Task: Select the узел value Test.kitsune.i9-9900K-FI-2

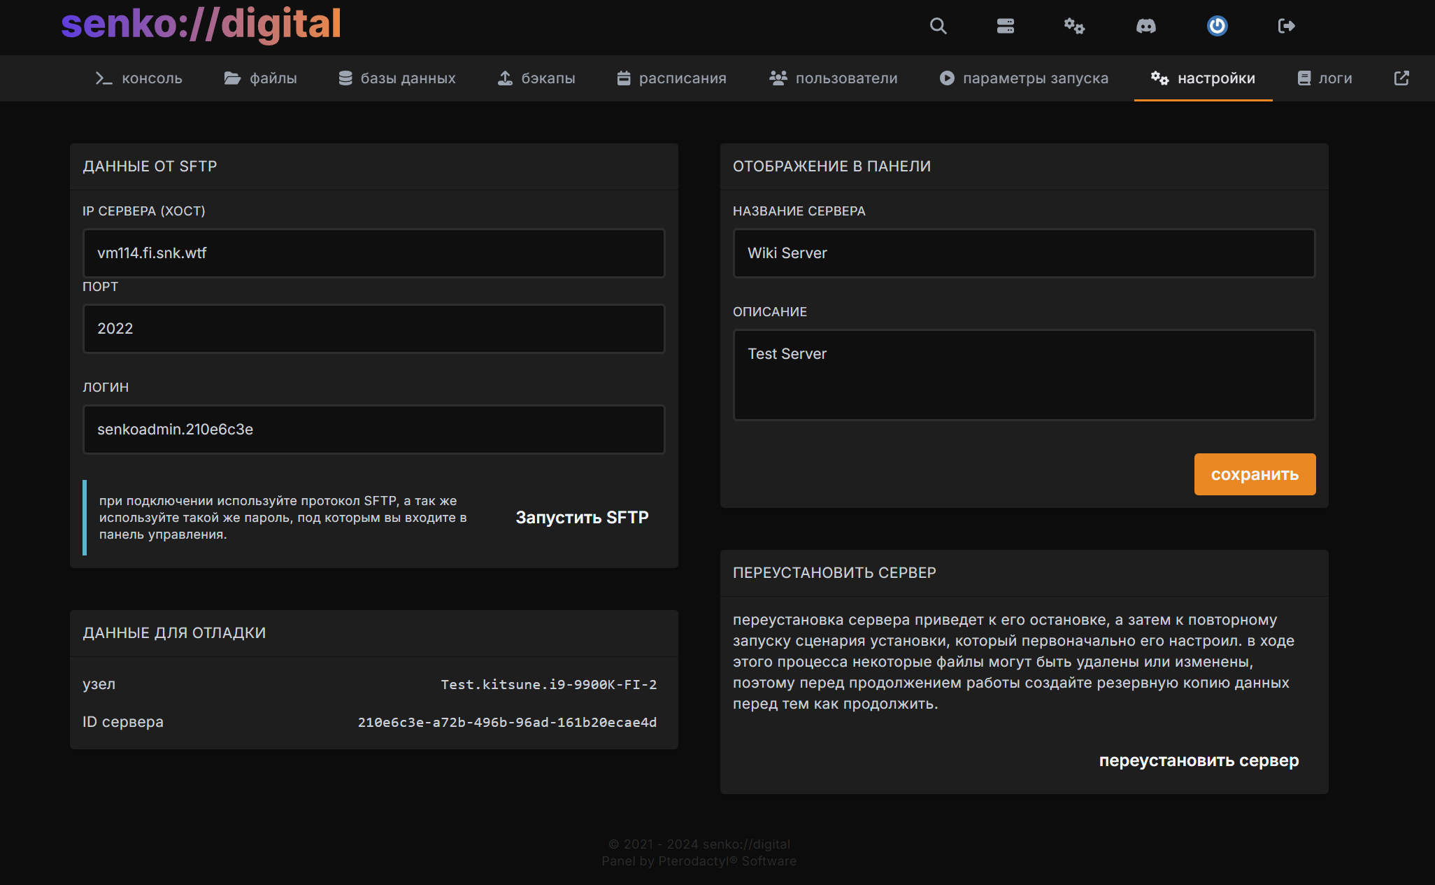Action: point(549,684)
